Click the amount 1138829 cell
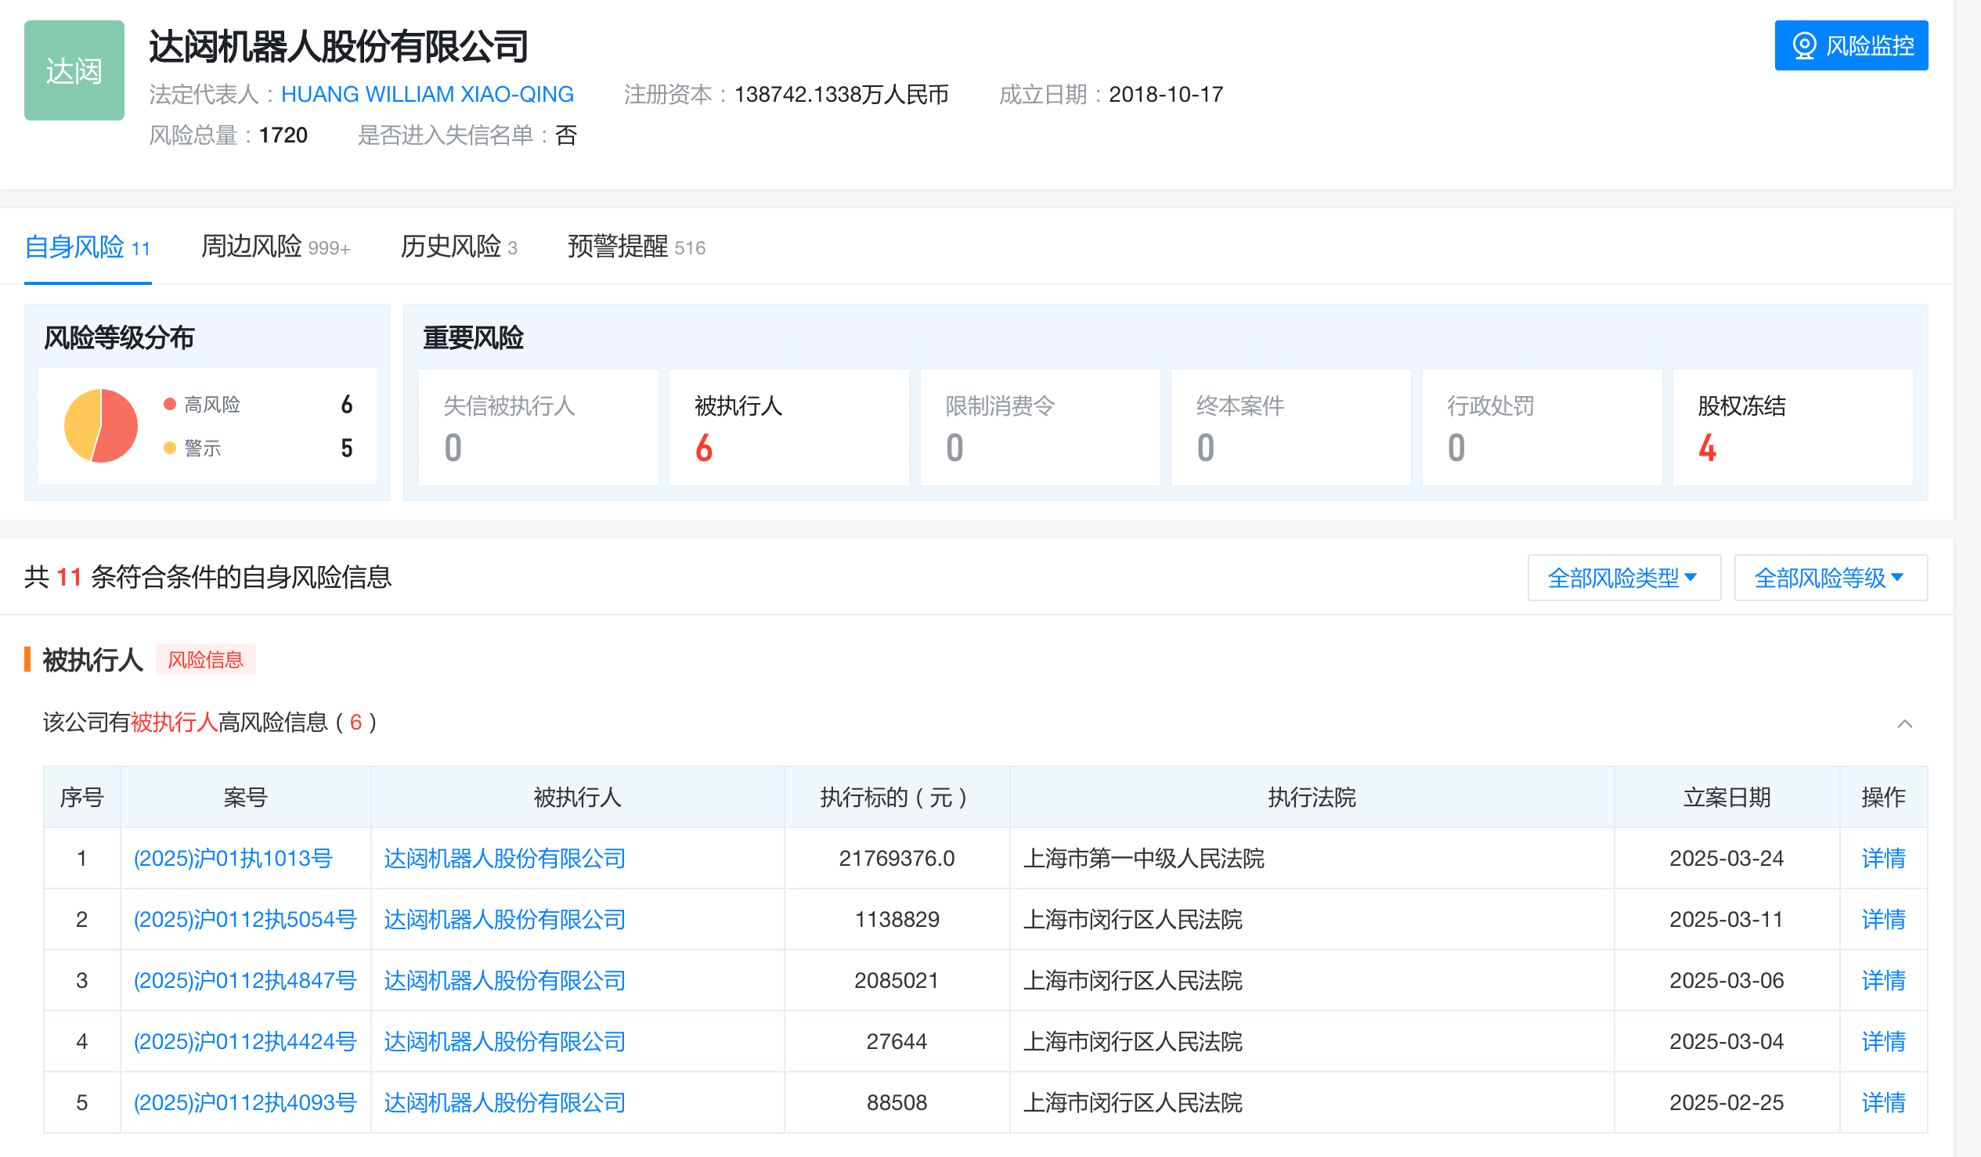1981x1157 pixels. (x=897, y=920)
